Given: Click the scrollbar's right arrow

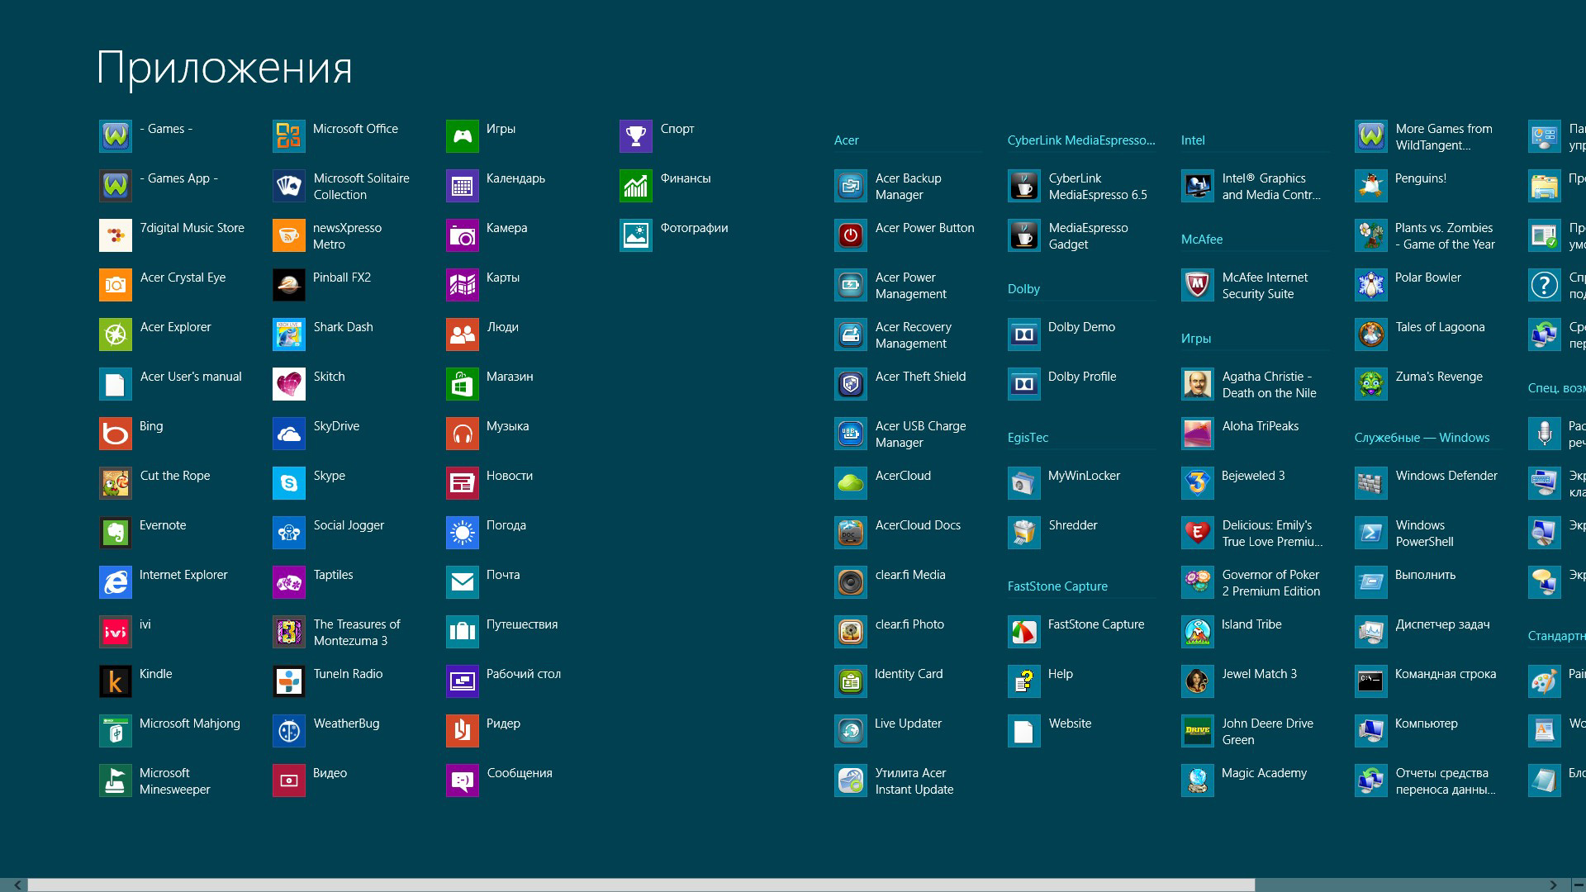Looking at the screenshot, I should tap(1553, 885).
